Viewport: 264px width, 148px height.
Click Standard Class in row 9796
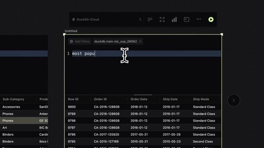coord(204,134)
